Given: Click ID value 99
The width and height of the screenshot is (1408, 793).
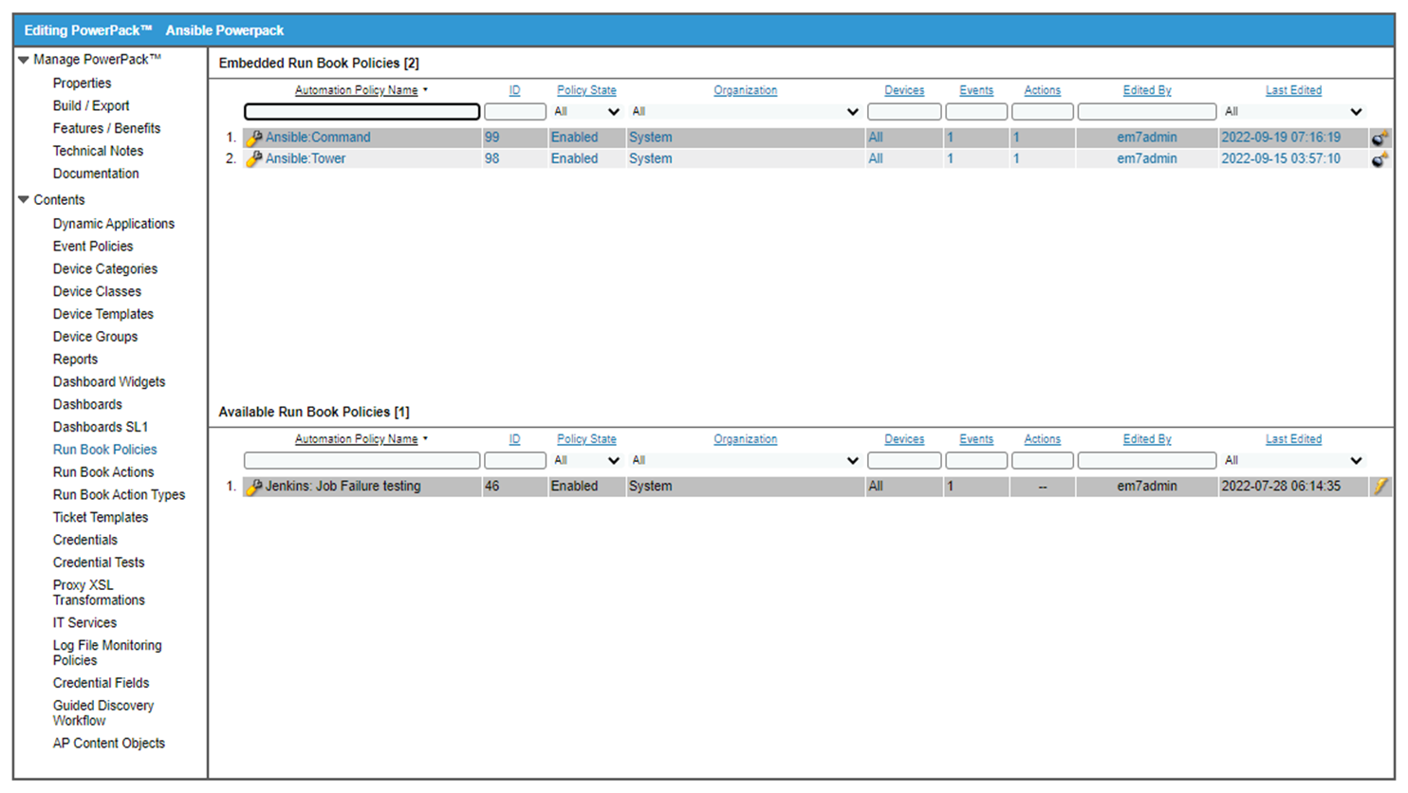Looking at the screenshot, I should click(x=491, y=138).
